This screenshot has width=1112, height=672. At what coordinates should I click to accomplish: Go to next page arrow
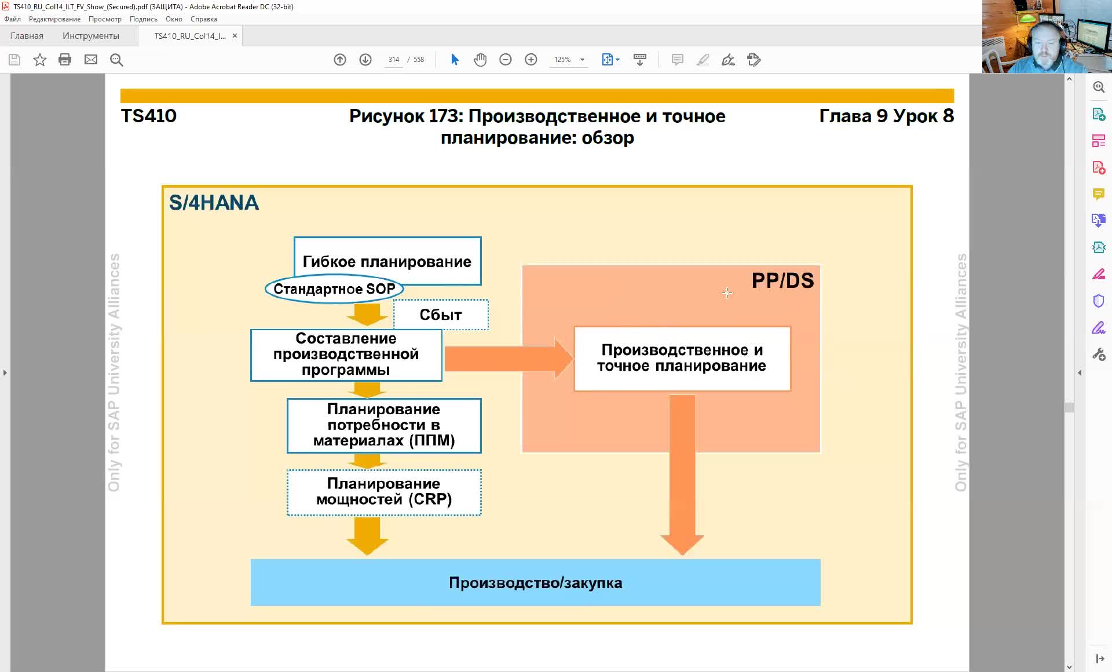click(365, 60)
